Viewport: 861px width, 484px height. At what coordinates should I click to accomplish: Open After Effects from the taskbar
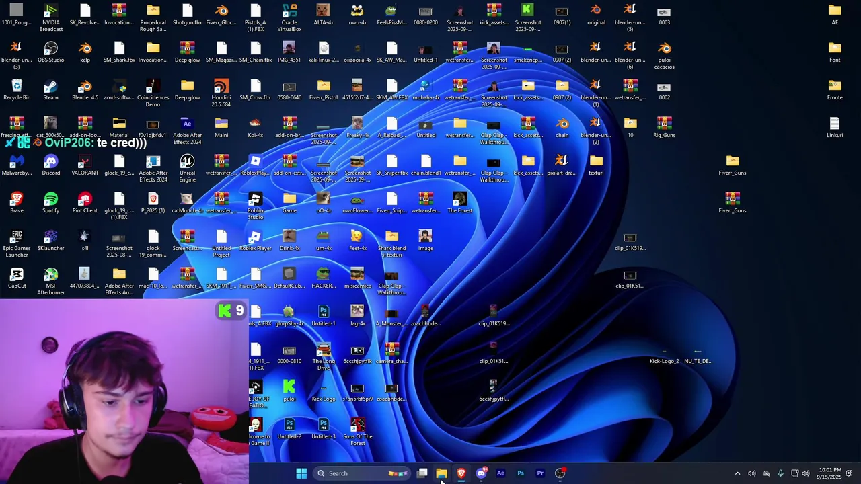pyautogui.click(x=500, y=473)
